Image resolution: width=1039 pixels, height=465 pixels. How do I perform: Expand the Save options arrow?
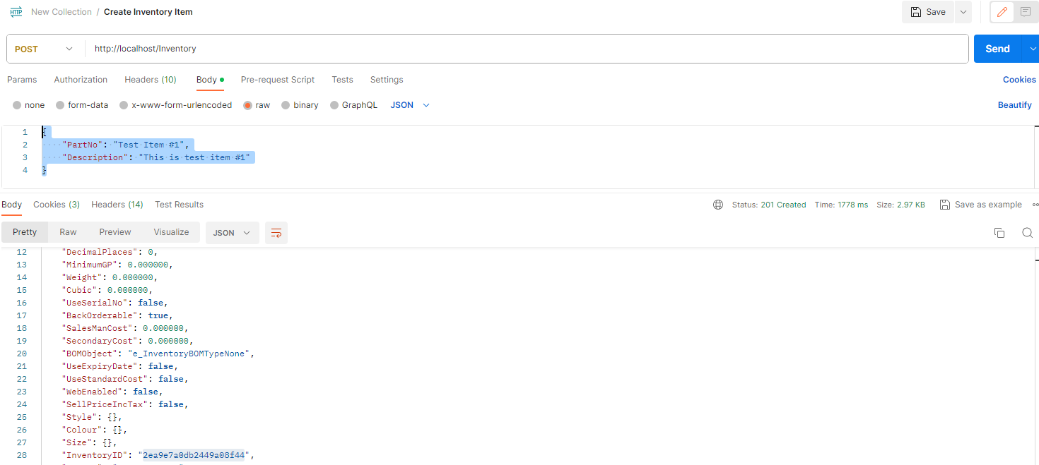pyautogui.click(x=963, y=12)
